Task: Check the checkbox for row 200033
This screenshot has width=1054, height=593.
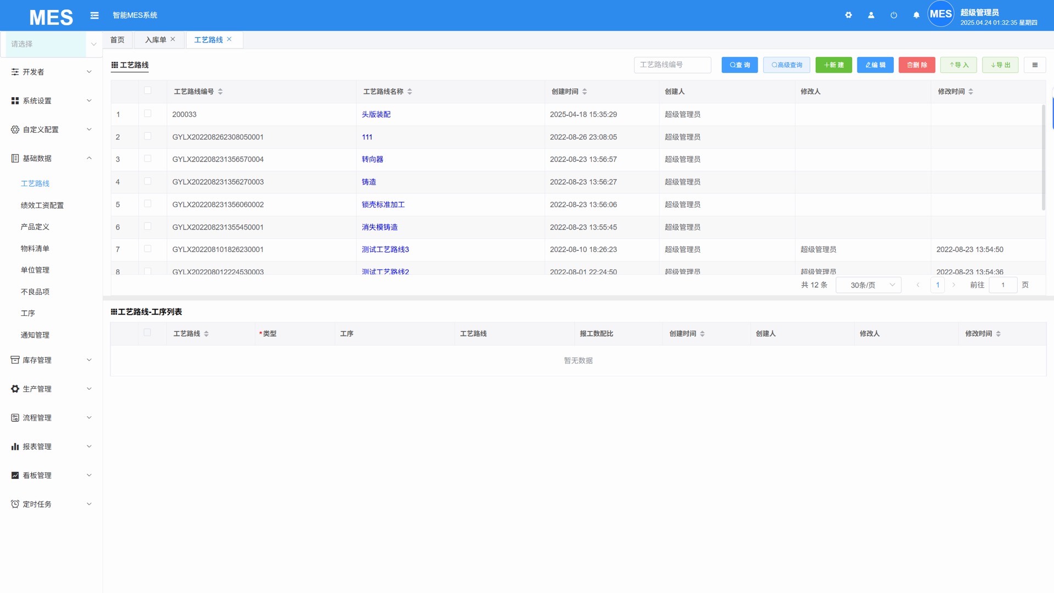Action: click(x=148, y=114)
